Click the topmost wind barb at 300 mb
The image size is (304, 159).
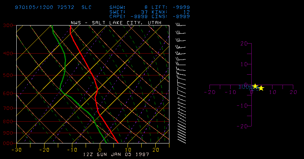point(181,24)
